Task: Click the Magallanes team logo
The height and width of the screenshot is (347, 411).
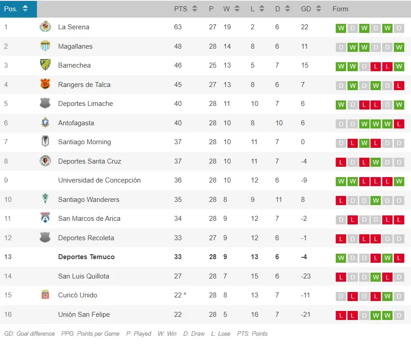Action: click(45, 46)
